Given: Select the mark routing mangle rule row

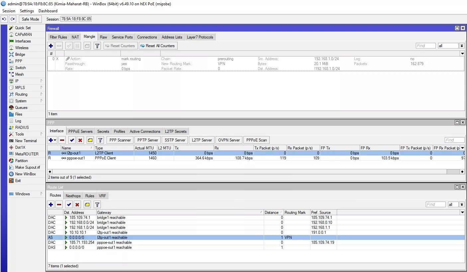Looking at the screenshot, I should (256, 64).
